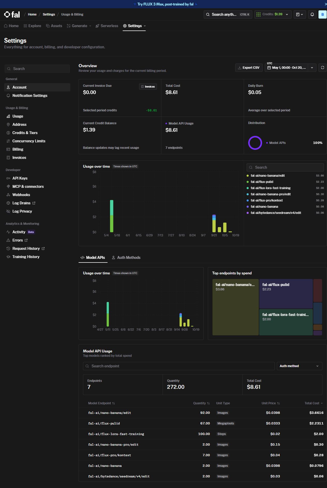Click Home breadcrumb link
The height and width of the screenshot is (488, 327).
[32, 14]
